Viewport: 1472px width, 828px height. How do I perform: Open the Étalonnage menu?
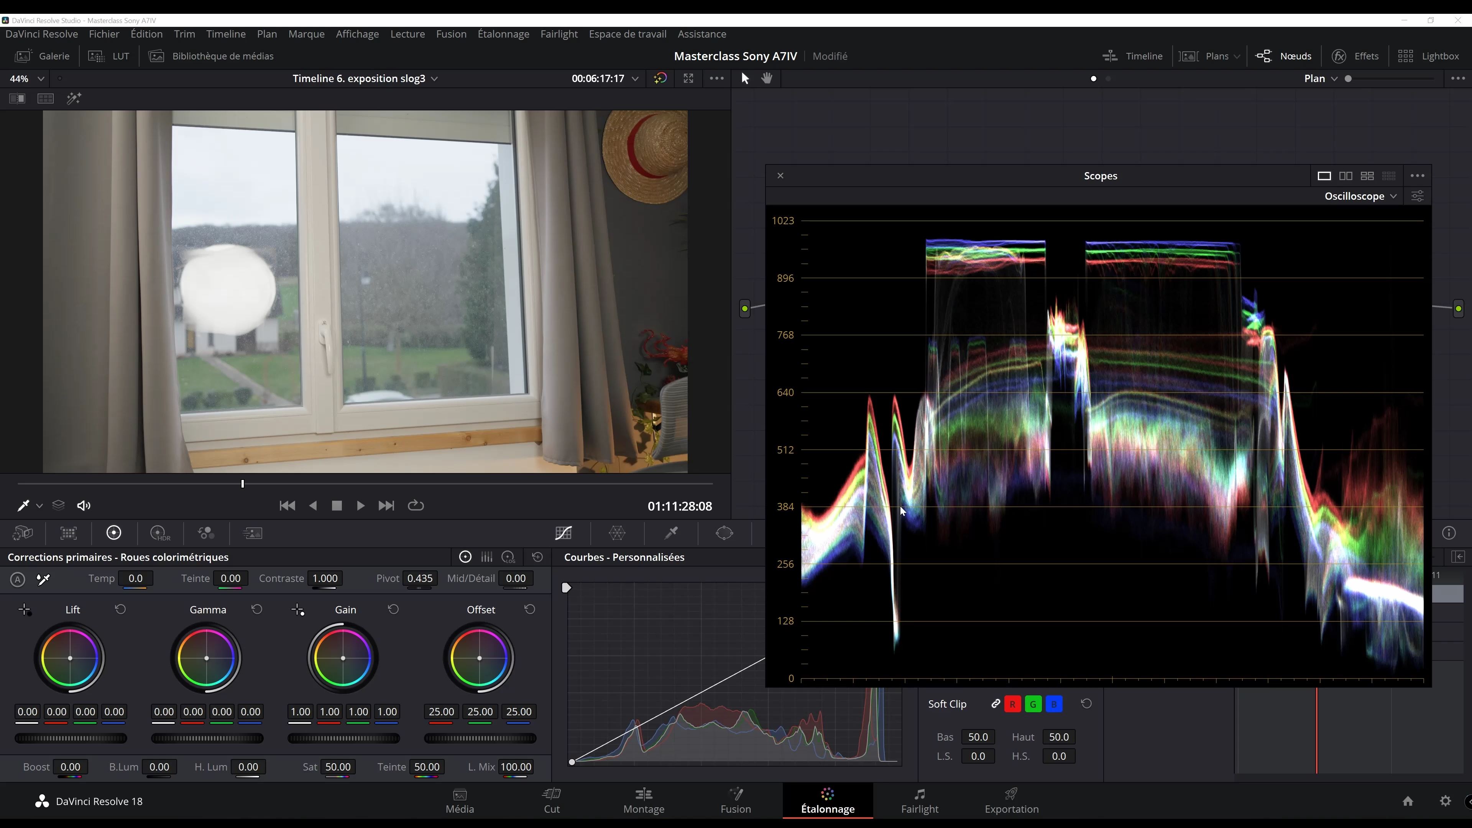[x=503, y=34]
